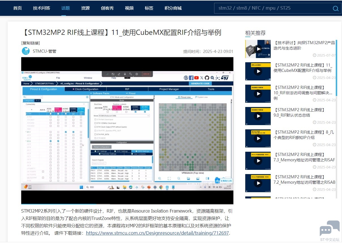The image size is (342, 244).
Task: Click the 复制链接 link
Action: 31,43
